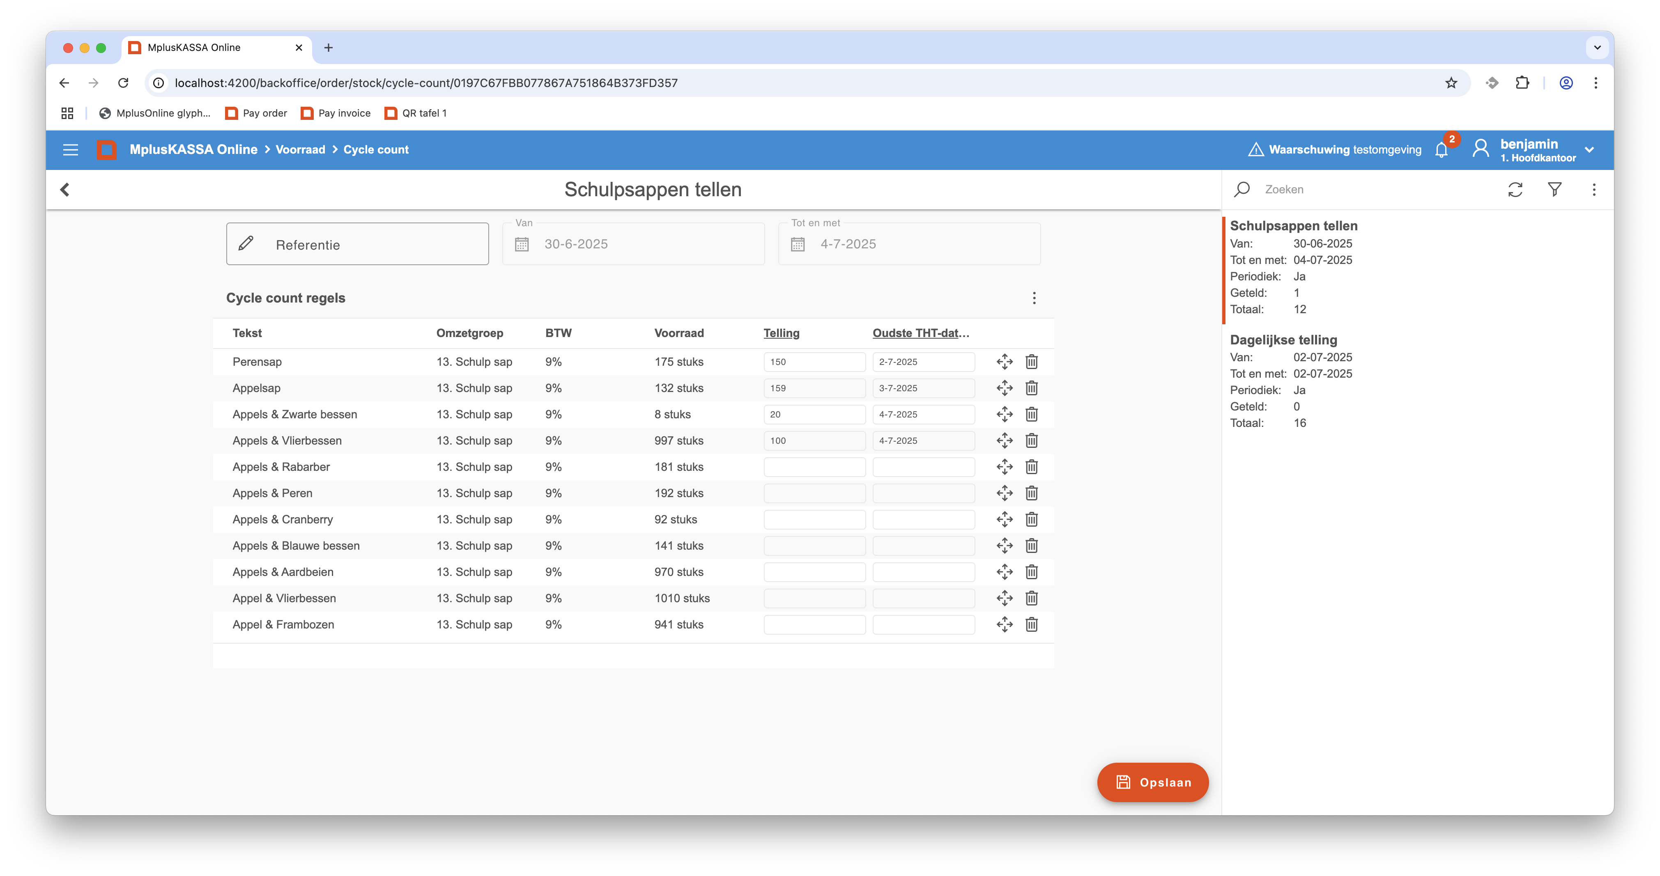Edit the Telling value 150 for Perensap
Image resolution: width=1660 pixels, height=876 pixels.
tap(814, 362)
